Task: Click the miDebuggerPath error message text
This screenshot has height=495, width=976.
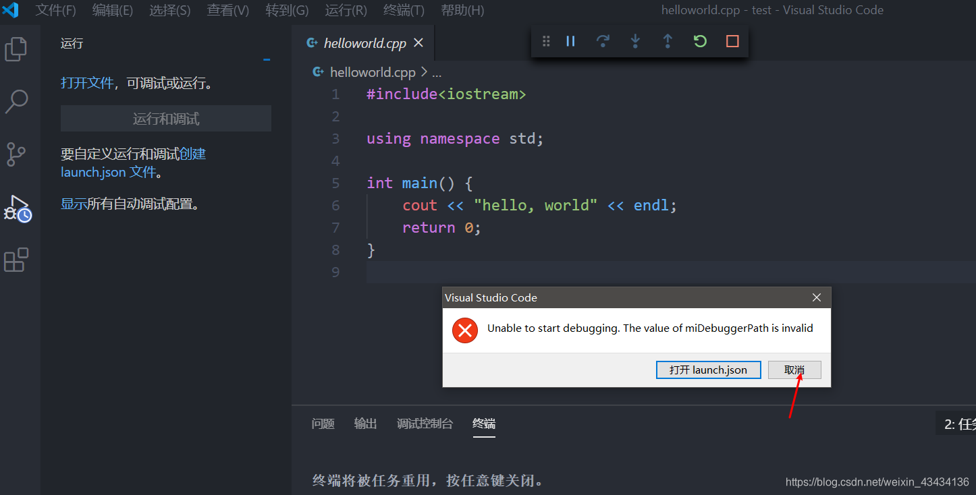Action: (650, 328)
